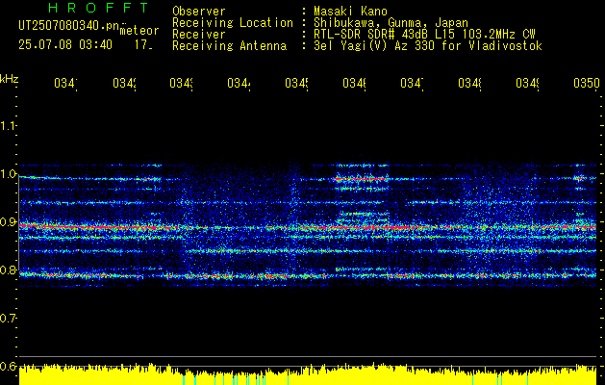Screen dimensions: 605x385
Task: Click the HROFFT title text
Action: pos(98,8)
